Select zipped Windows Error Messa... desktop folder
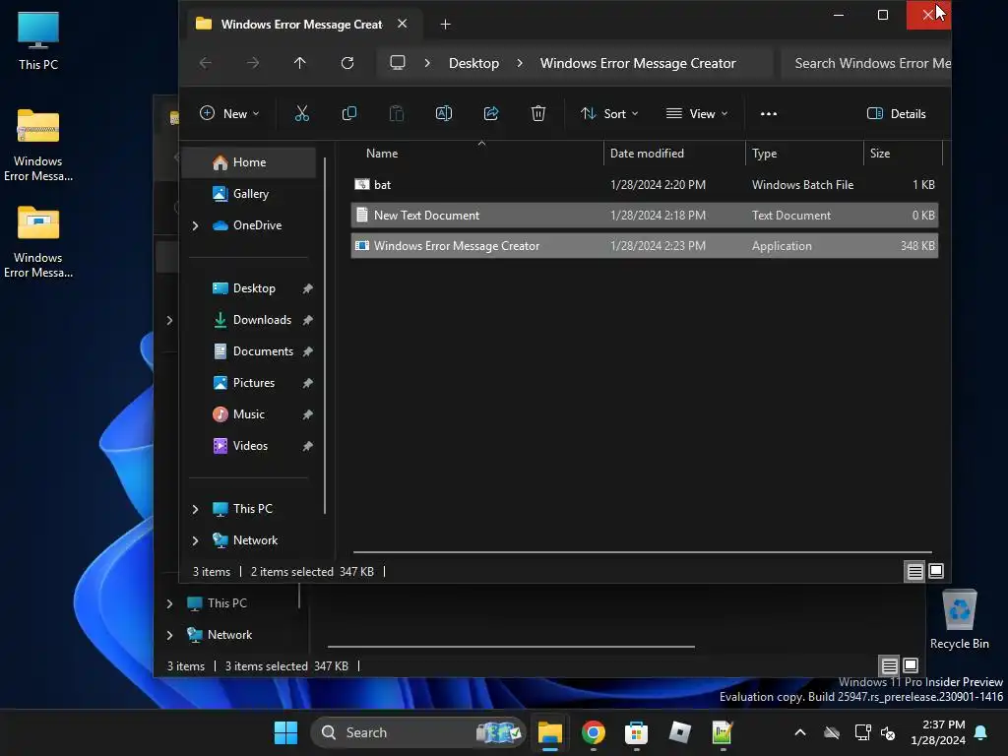This screenshot has width=1008, height=756. pos(38,146)
